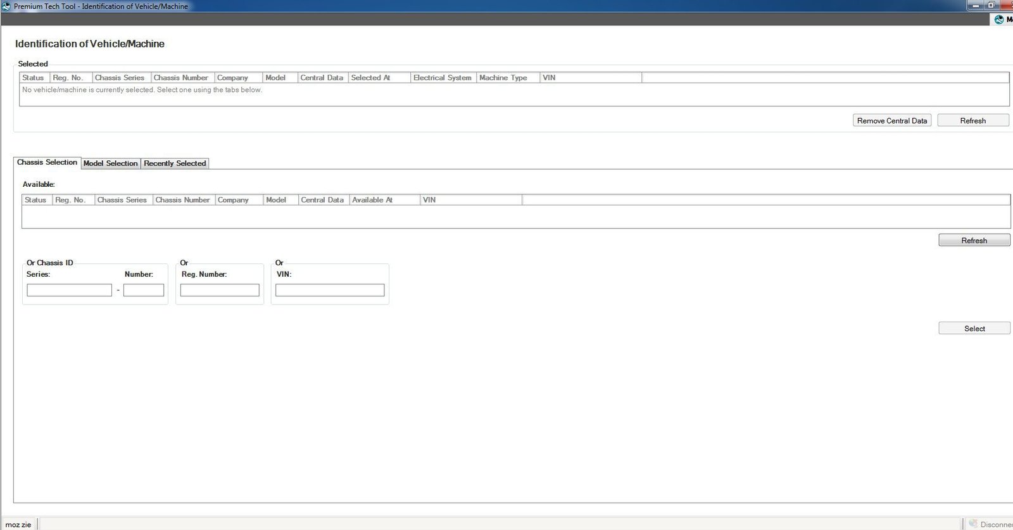Viewport: 1013px width, 530px height.
Task: Open the Recently Selected tab
Action: 175,163
